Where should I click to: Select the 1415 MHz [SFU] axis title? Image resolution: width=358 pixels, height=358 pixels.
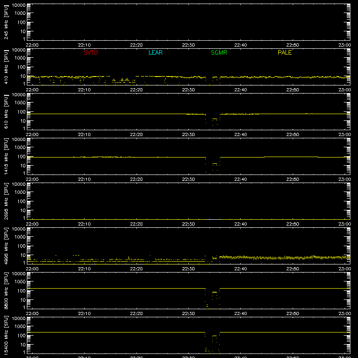coord(6,157)
